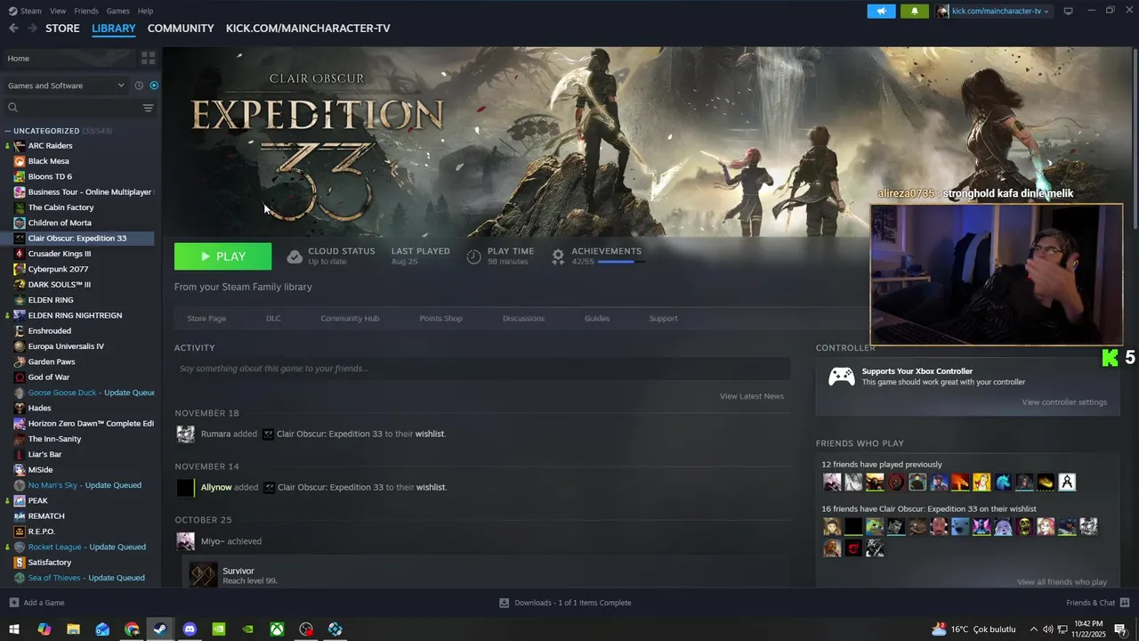Open the Support link

[x=663, y=319]
